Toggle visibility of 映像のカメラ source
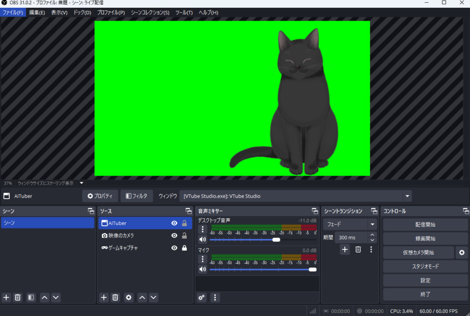The width and height of the screenshot is (470, 316). pos(174,236)
